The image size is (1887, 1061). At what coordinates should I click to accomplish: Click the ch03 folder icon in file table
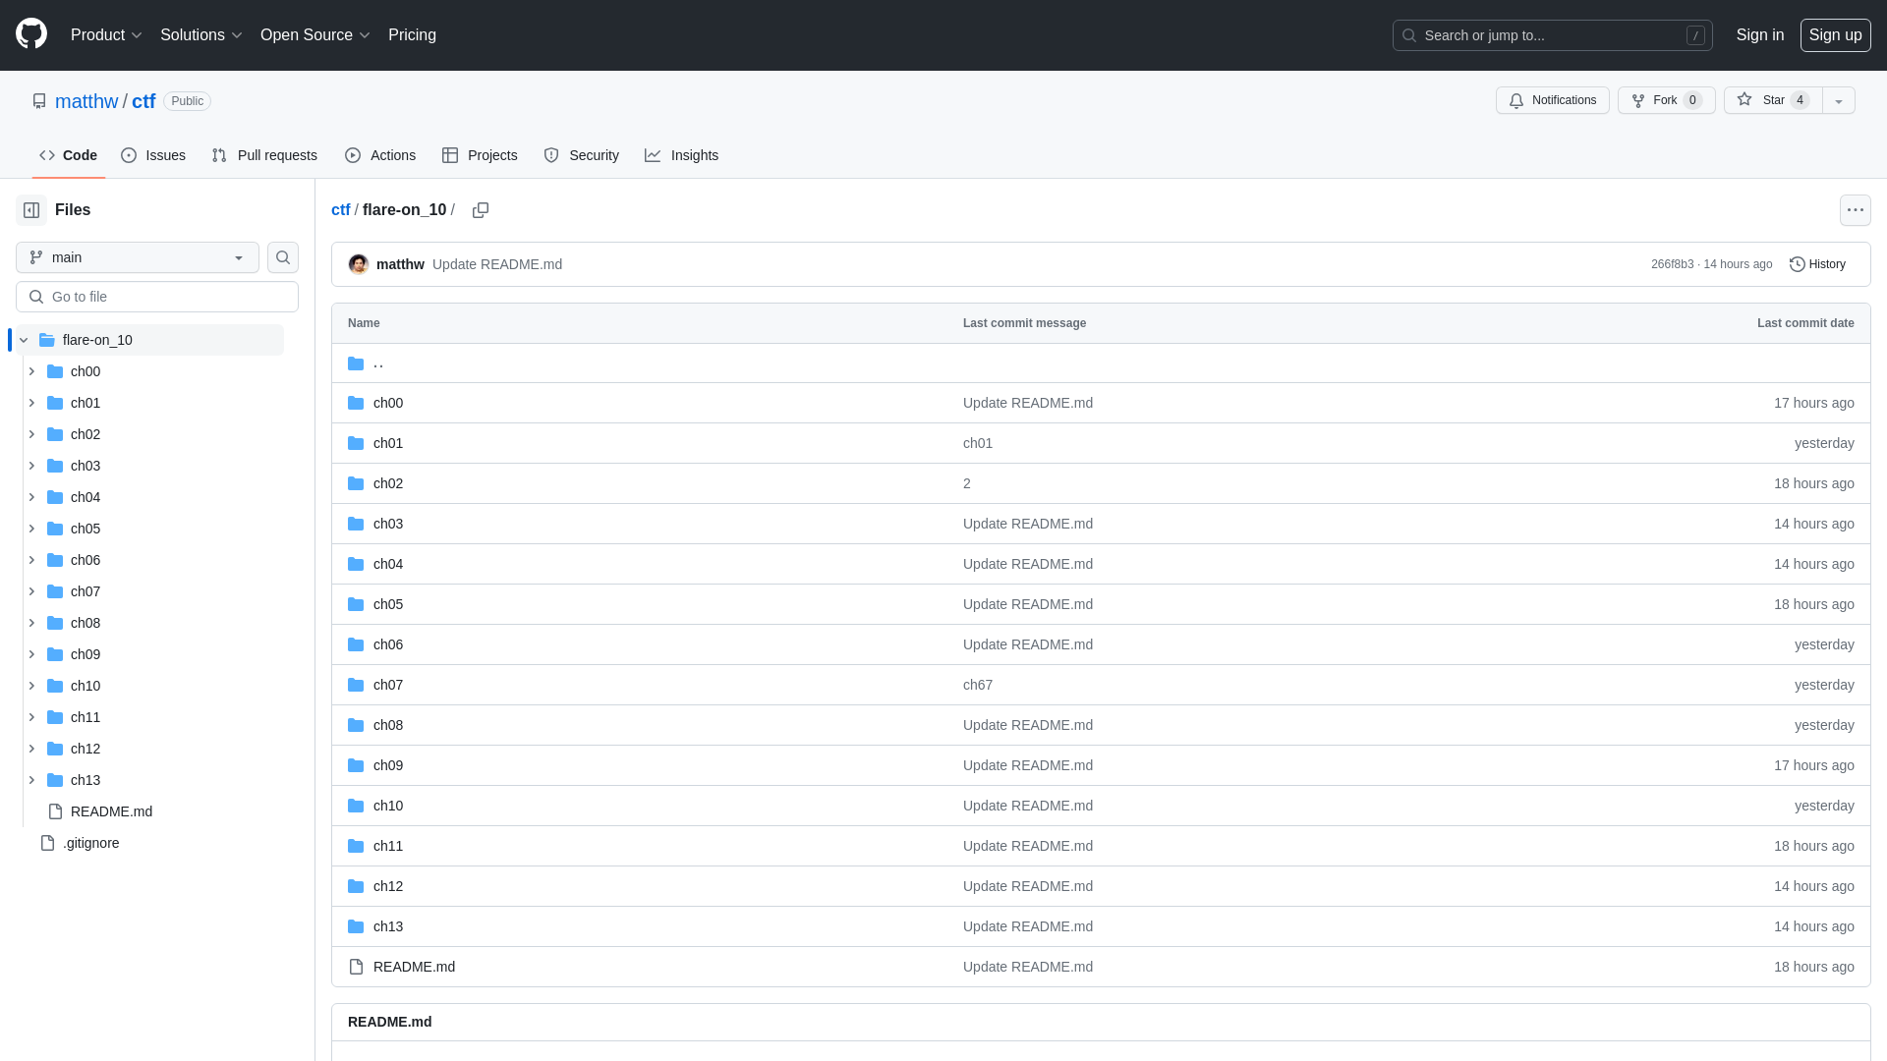(356, 524)
